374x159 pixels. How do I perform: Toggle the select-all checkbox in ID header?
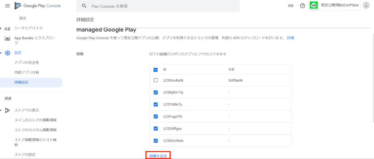tap(156, 69)
